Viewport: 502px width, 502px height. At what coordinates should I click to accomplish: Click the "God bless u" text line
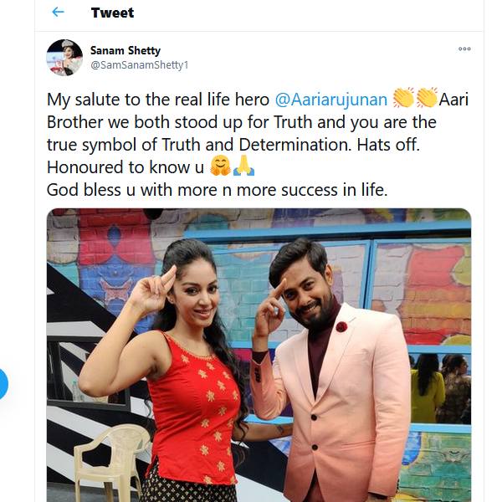217,189
